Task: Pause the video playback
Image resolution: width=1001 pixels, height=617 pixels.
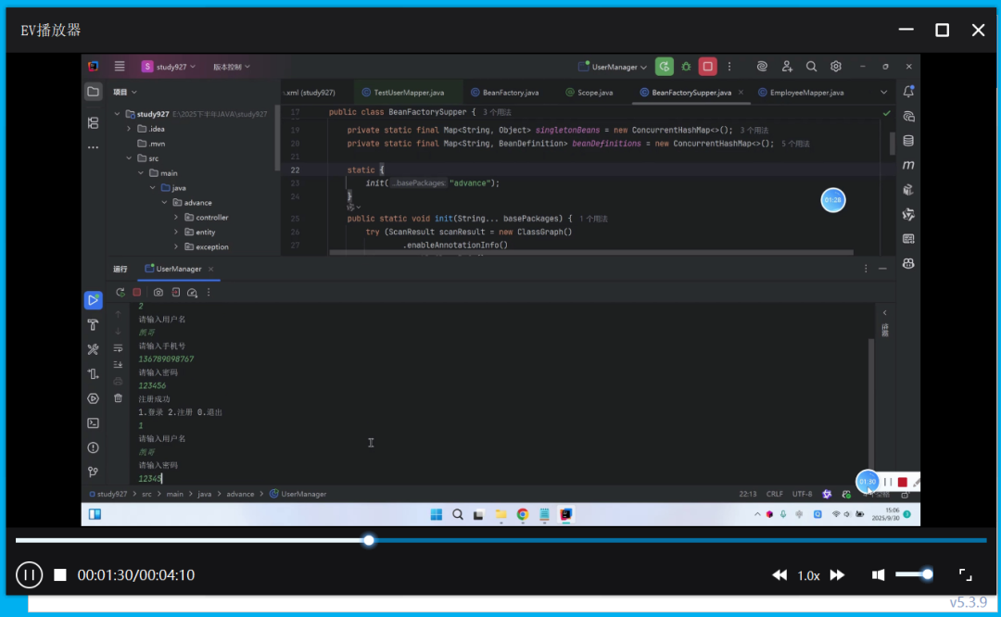Action: coord(29,574)
